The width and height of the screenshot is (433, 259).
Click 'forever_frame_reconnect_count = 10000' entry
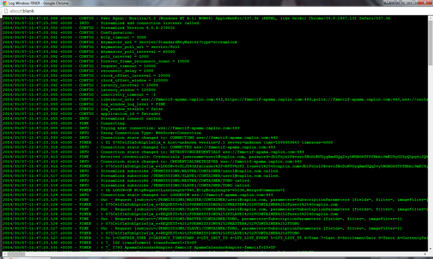coord(96,61)
